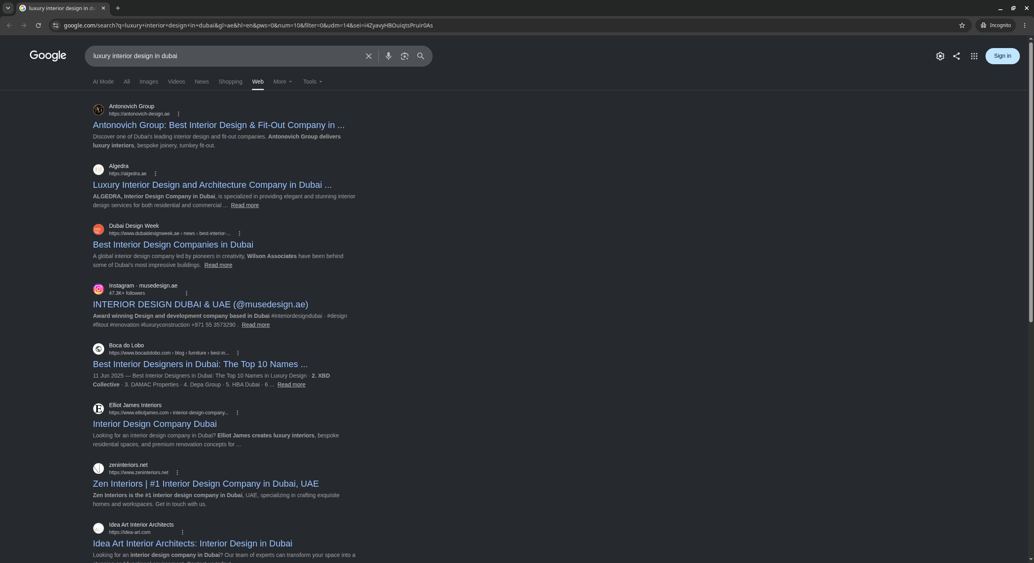
Task: Reload the current page
Action: click(38, 25)
